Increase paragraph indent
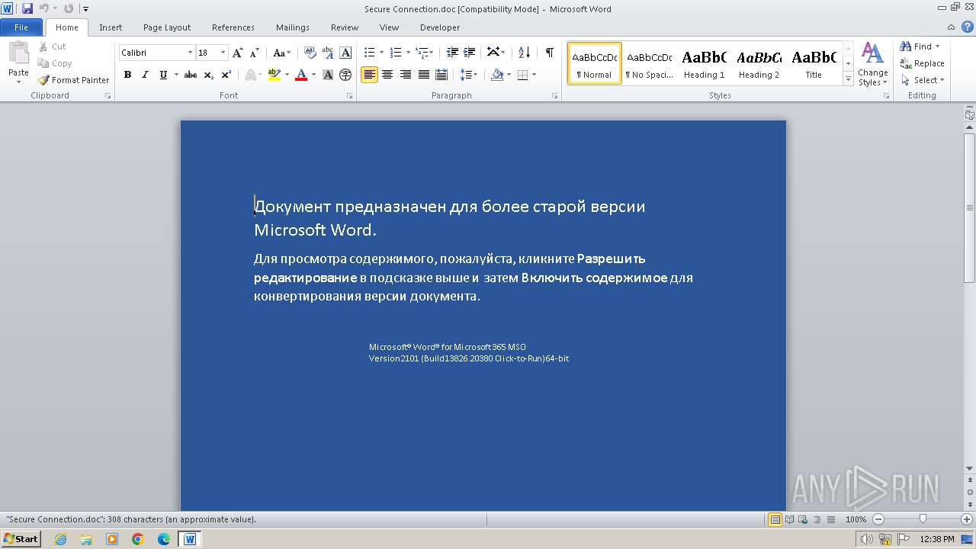Viewport: 976px width, 549px height. pyautogui.click(x=470, y=53)
